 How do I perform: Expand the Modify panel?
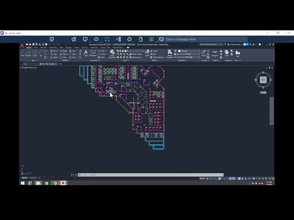(66, 61)
